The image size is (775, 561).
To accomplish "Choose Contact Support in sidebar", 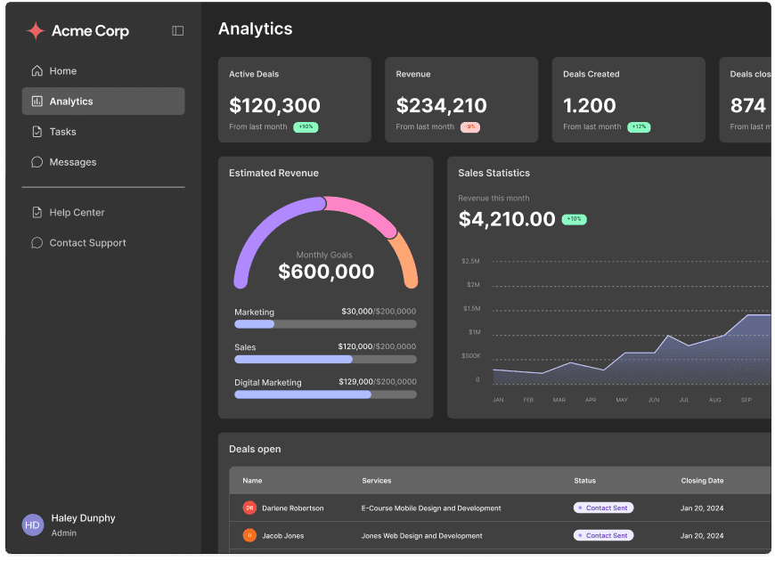I will [103, 243].
